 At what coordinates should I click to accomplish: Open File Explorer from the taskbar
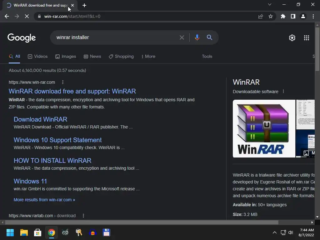point(24,232)
